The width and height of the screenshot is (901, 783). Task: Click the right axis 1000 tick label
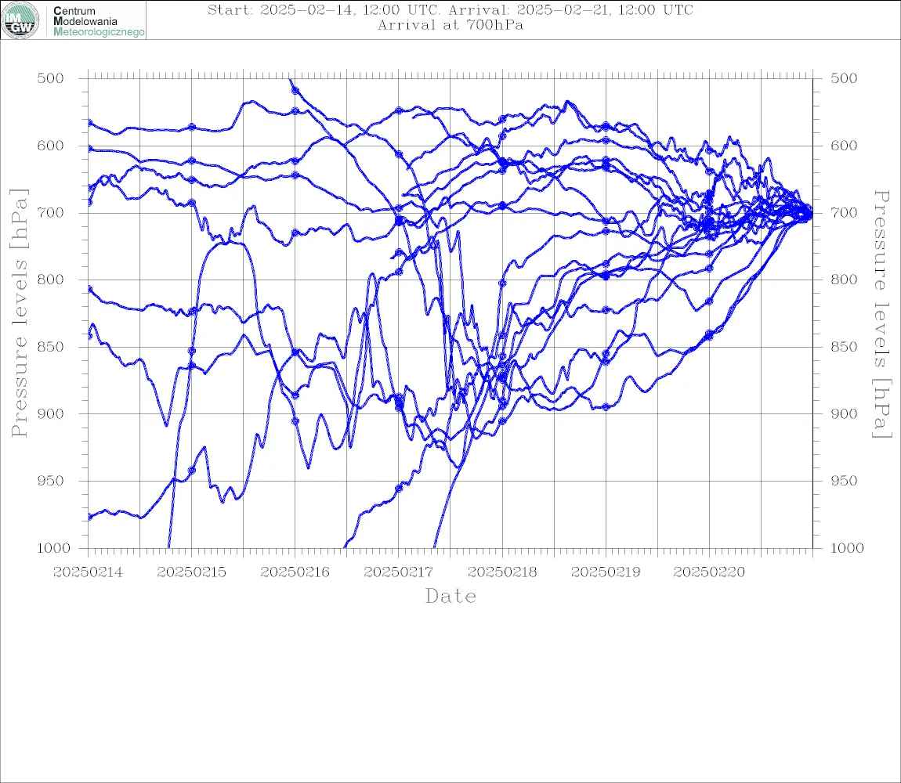[848, 548]
